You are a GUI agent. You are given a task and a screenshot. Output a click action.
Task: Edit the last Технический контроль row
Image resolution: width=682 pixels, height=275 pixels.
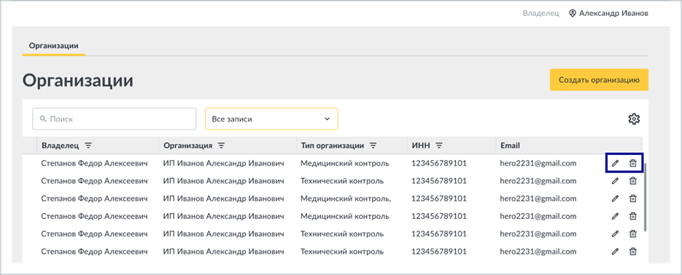click(615, 251)
